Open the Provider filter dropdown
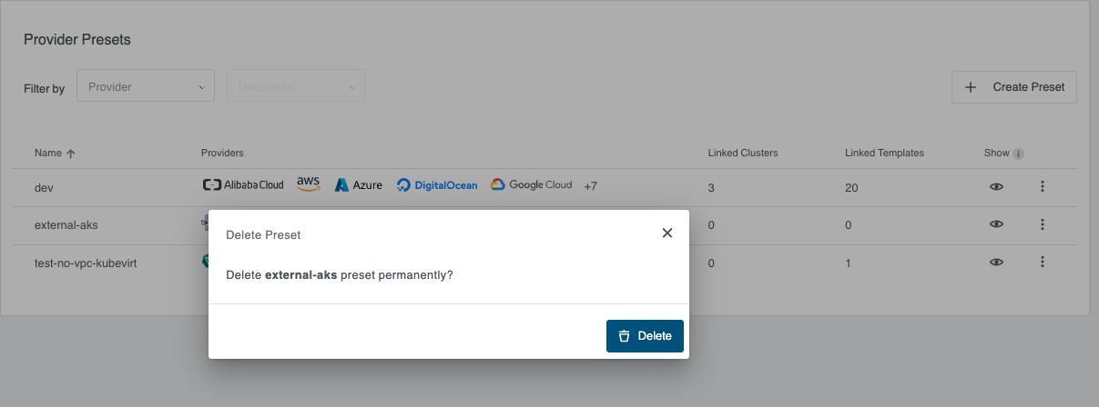Viewport: 1099px width, 407px height. [x=146, y=87]
